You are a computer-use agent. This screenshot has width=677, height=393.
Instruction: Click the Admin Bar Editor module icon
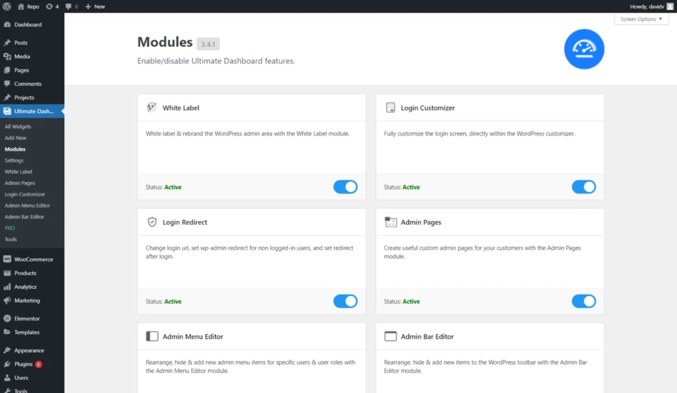click(390, 336)
